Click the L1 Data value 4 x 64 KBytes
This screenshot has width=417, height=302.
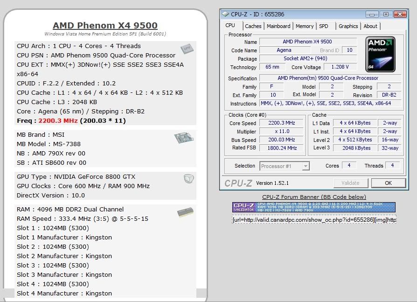[355, 123]
